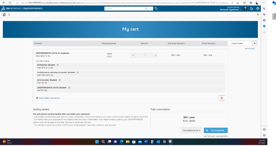Viewport: 276px width, 146px height.
Task: Show info for Collaborative Industry Innovator Student
Action: 78,72
